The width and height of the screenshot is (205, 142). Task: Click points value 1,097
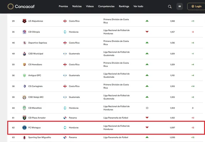(x=173, y=127)
